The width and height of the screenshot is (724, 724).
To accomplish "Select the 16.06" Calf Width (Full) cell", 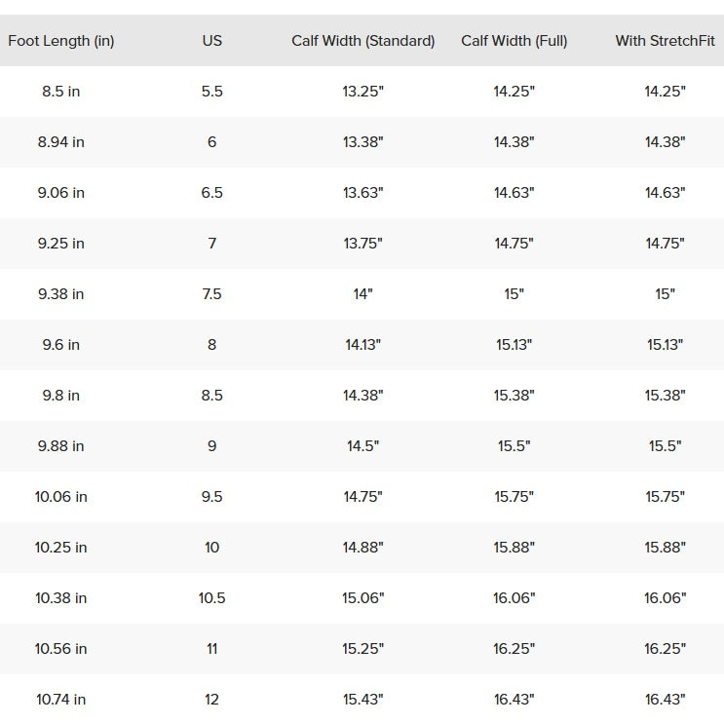I will click(514, 598).
